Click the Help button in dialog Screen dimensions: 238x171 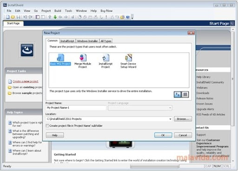[x=55, y=135]
